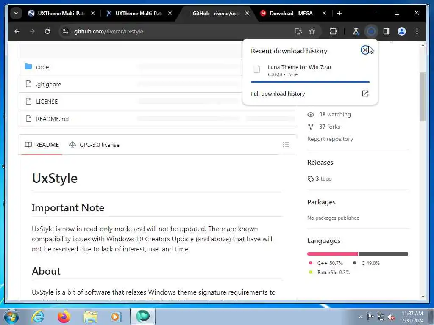434x325 pixels.
Task: Open Chrome Labs flask icon
Action: [x=356, y=31]
